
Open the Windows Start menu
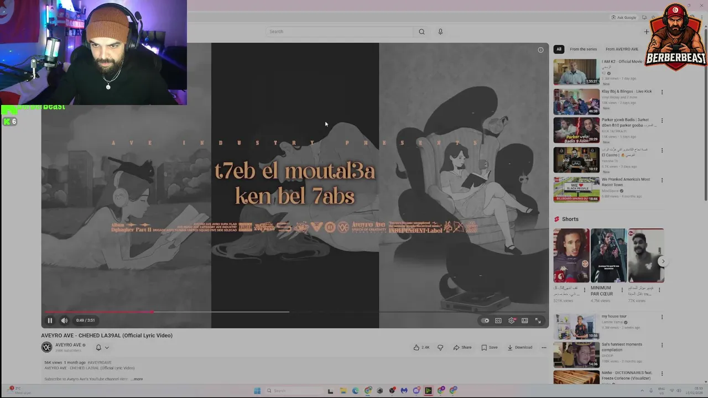tap(257, 391)
